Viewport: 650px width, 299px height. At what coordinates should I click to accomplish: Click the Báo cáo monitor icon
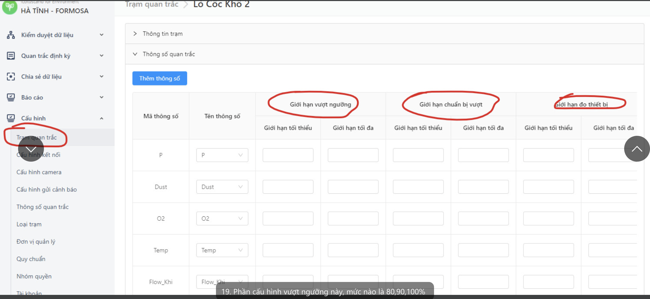11,97
